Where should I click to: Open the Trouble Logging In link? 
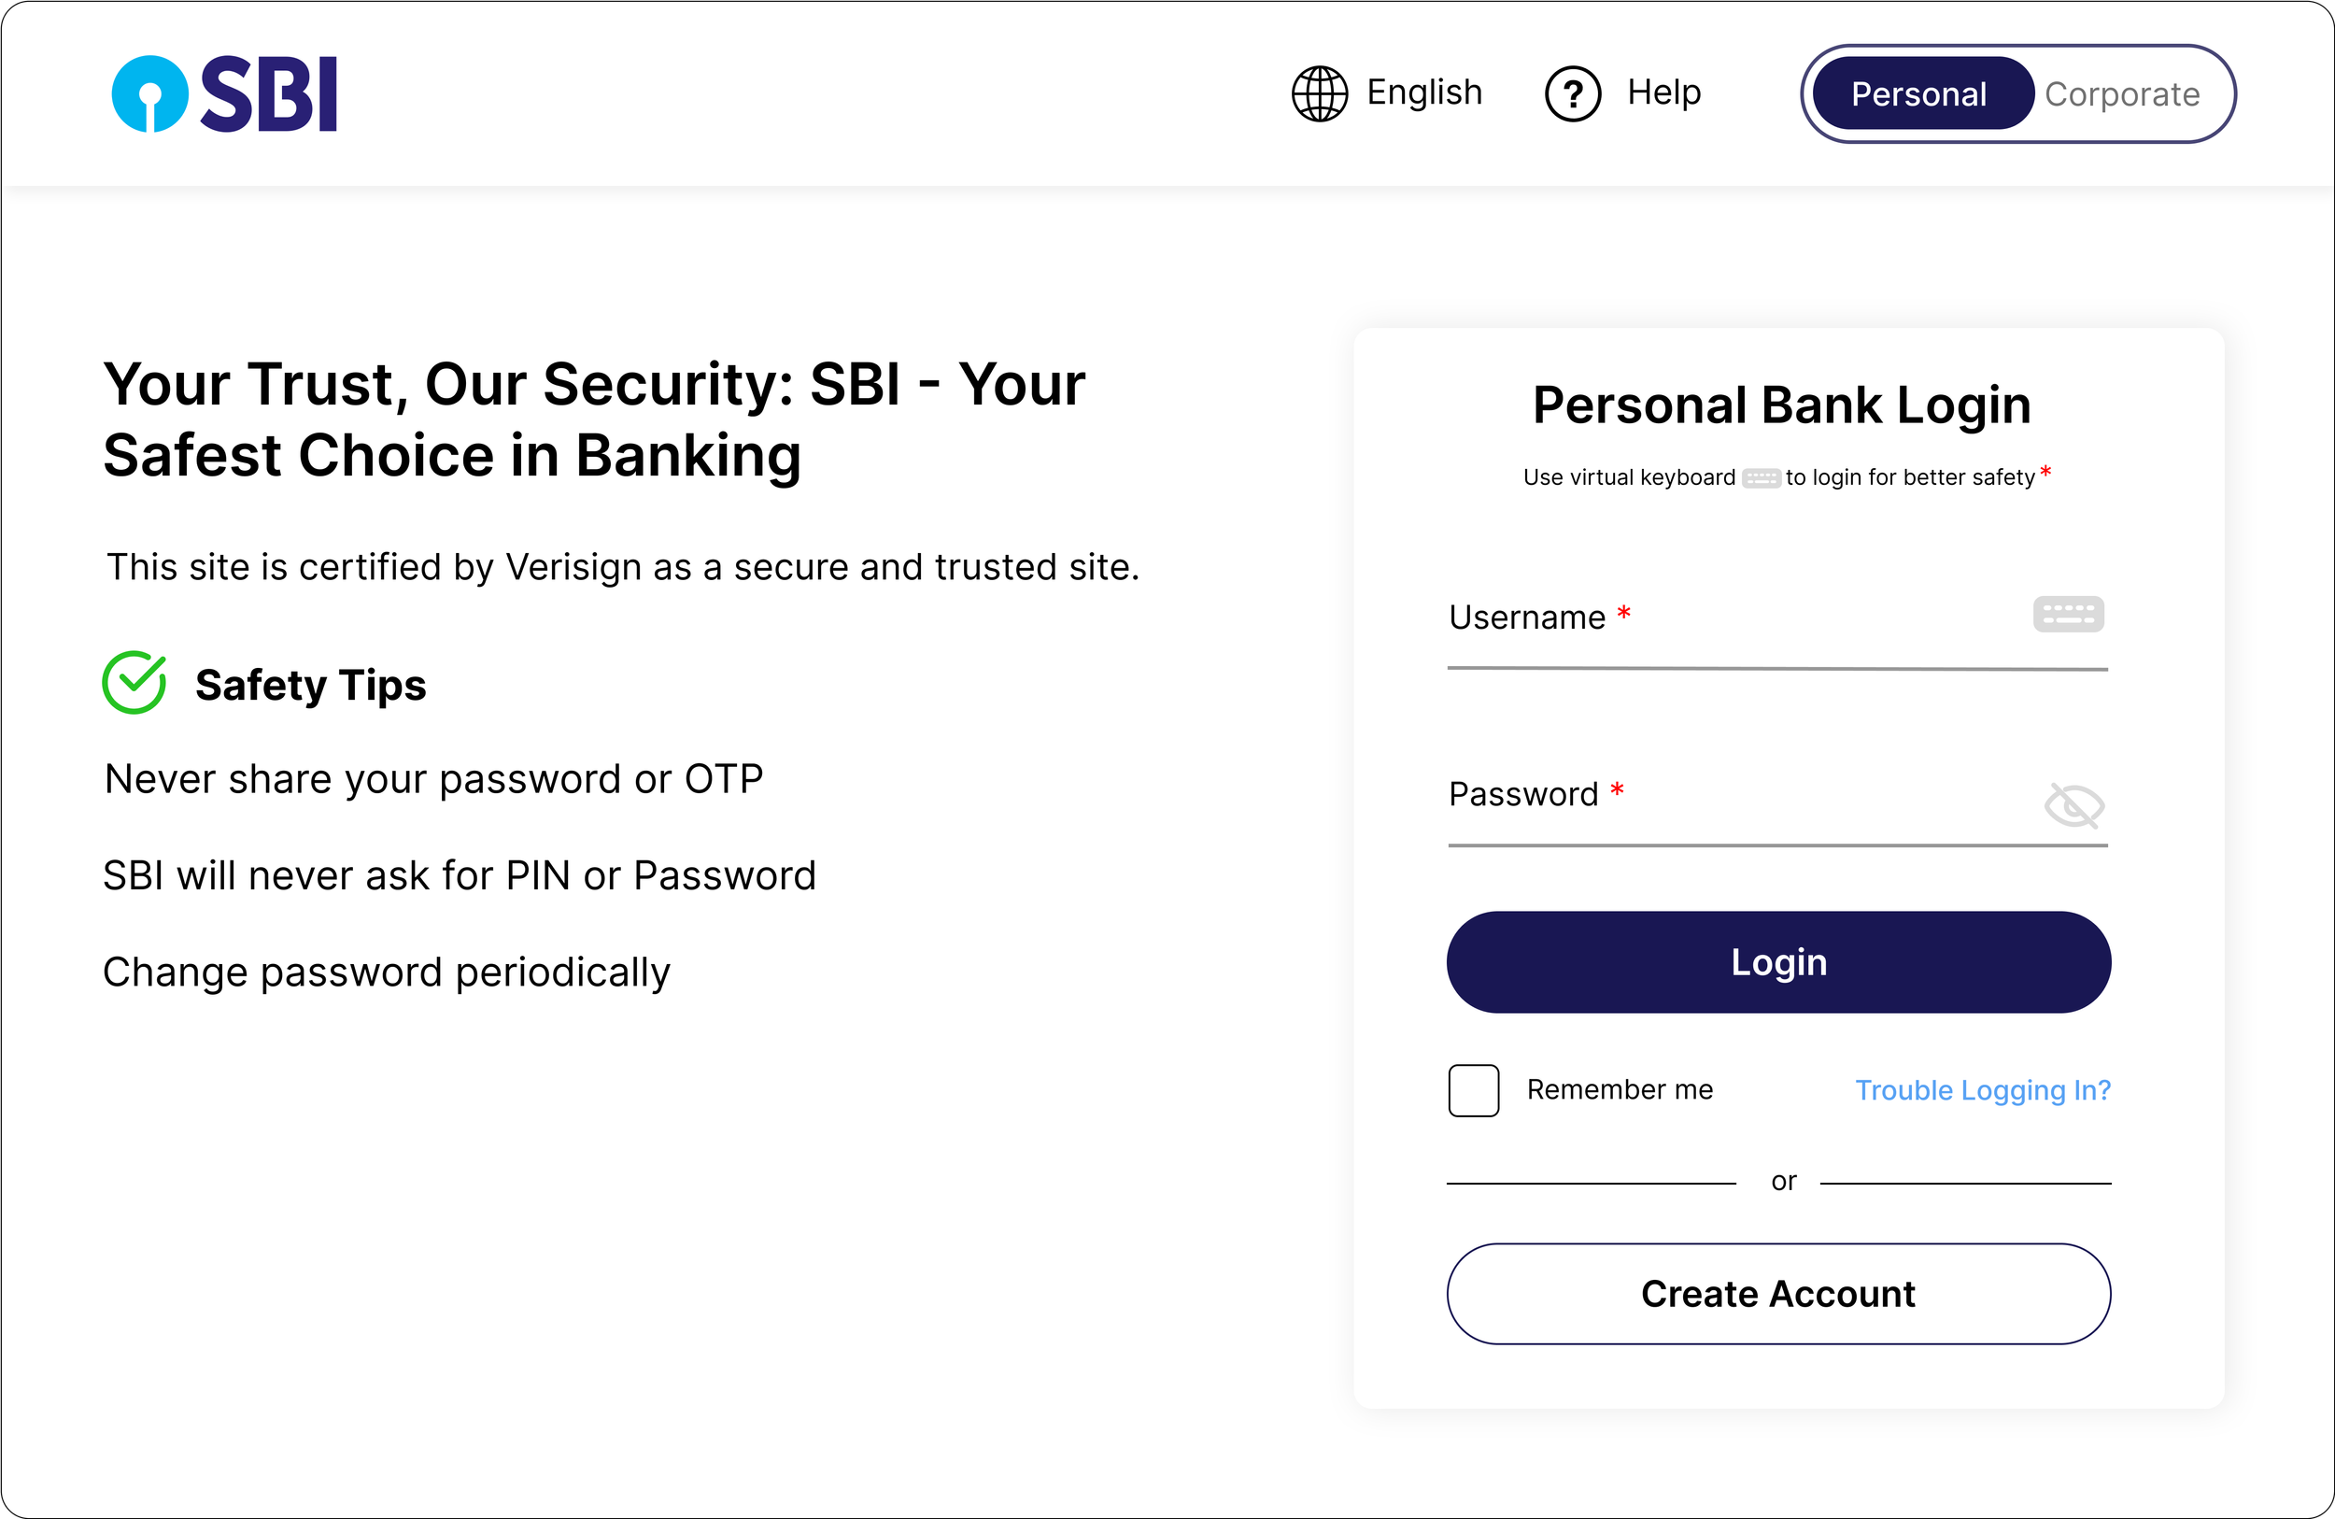tap(1982, 1090)
